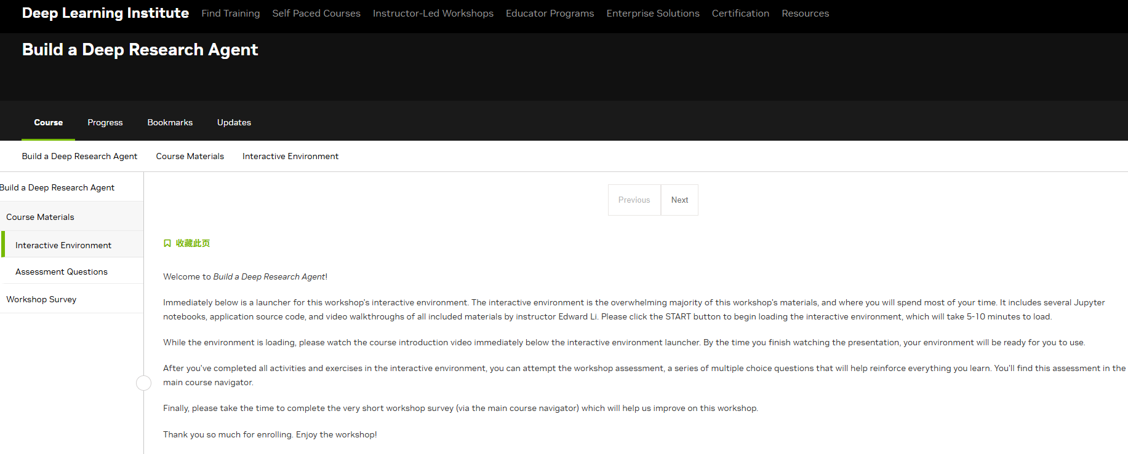Open Workshop Survey in the sidebar
The image size is (1128, 454).
71,299
